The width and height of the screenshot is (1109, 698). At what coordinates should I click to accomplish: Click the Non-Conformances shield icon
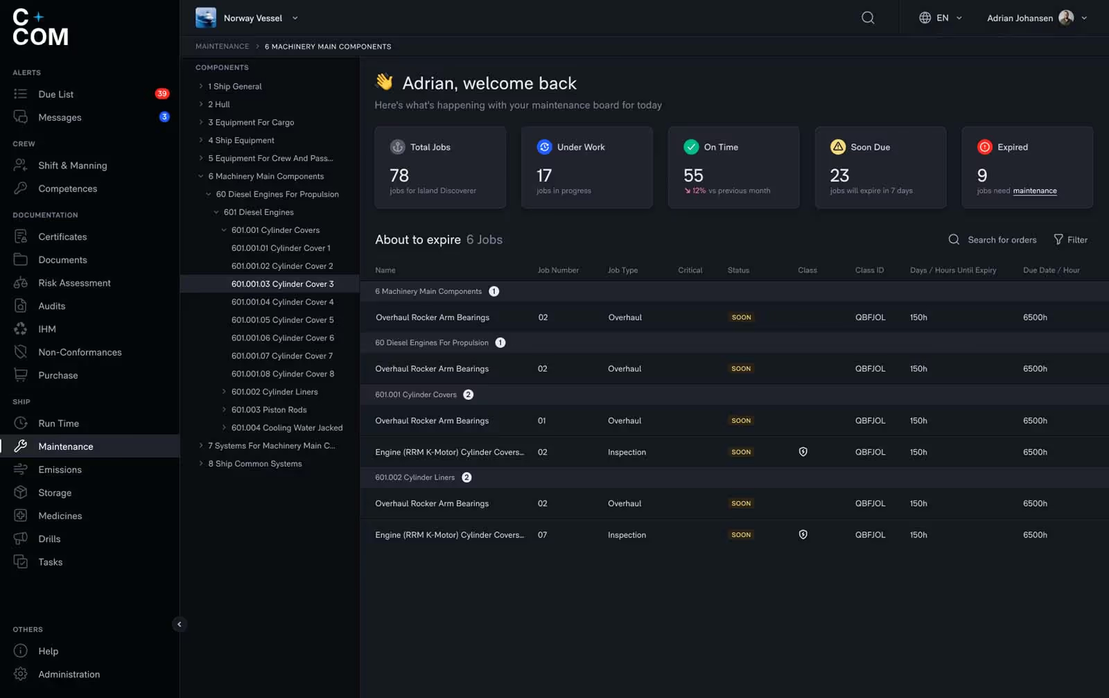pos(21,352)
